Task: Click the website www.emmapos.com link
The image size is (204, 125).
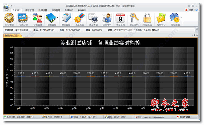Action: [153, 117]
